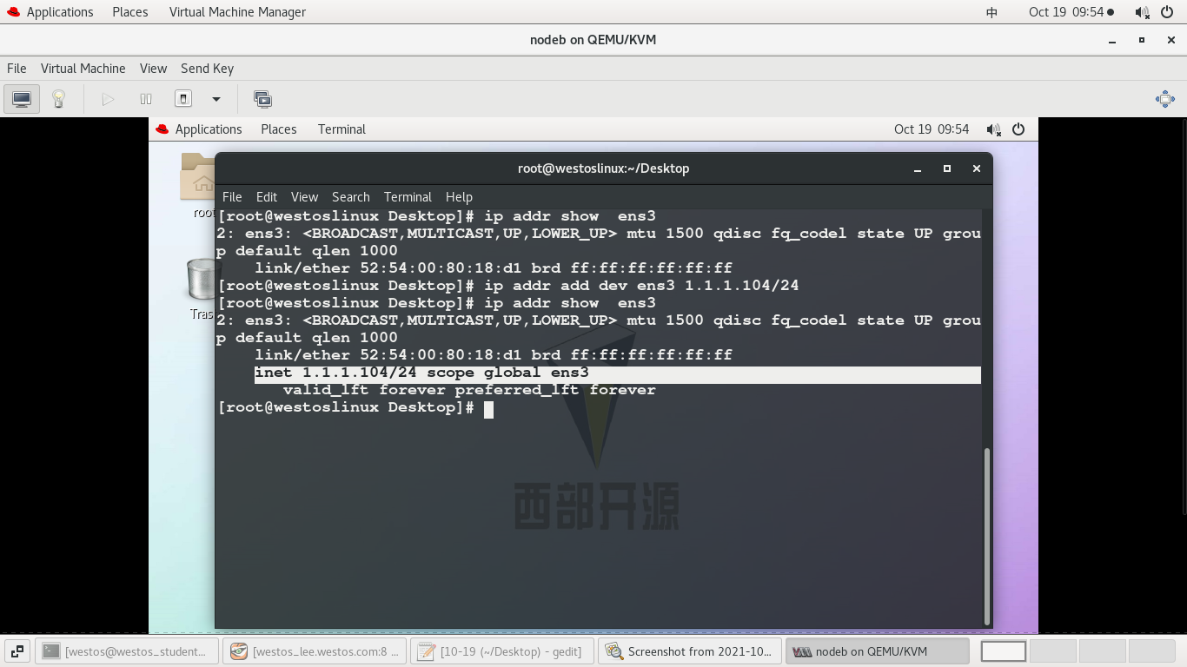
Task: Click the host volume icon
Action: 1141,11
